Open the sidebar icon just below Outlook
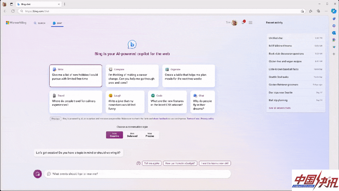 [x=334, y=40]
